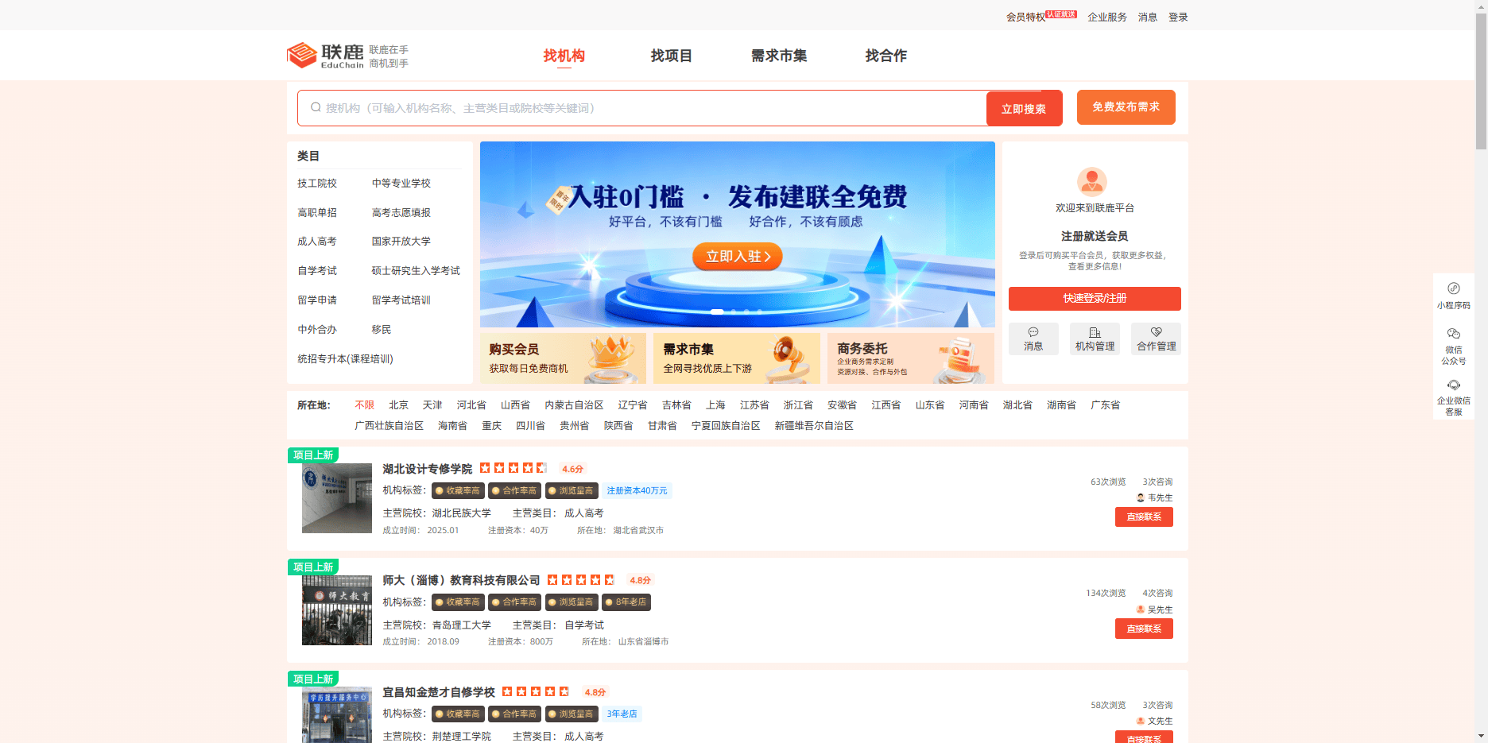Screen dimensions: 1488x743
Task: Switch to the 找项目 tab
Action: coord(672,56)
